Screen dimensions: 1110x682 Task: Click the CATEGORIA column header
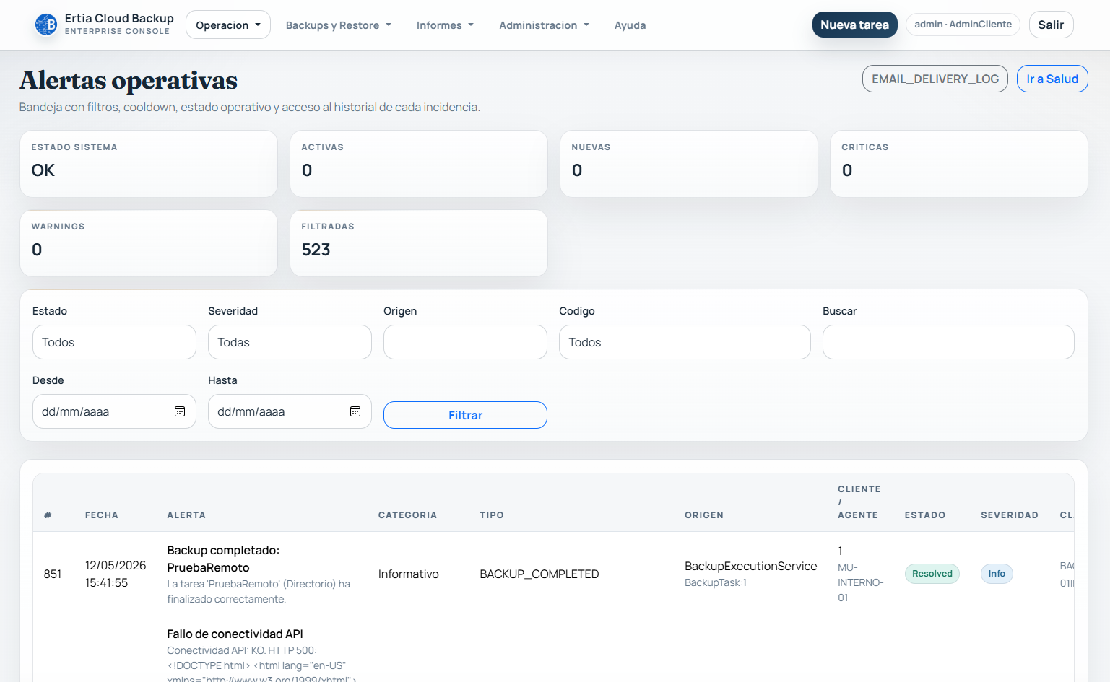407,515
